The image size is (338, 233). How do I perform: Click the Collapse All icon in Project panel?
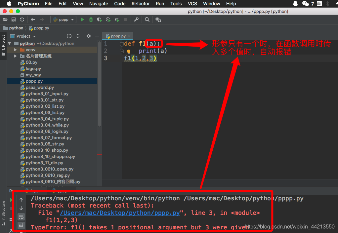coord(78,36)
